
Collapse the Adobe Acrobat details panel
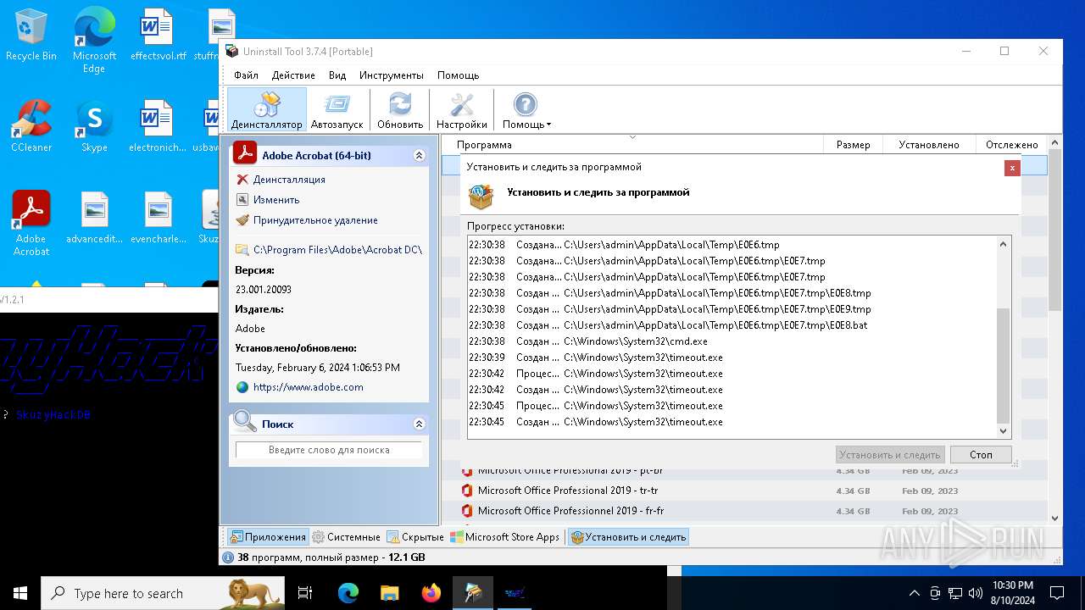(x=419, y=156)
